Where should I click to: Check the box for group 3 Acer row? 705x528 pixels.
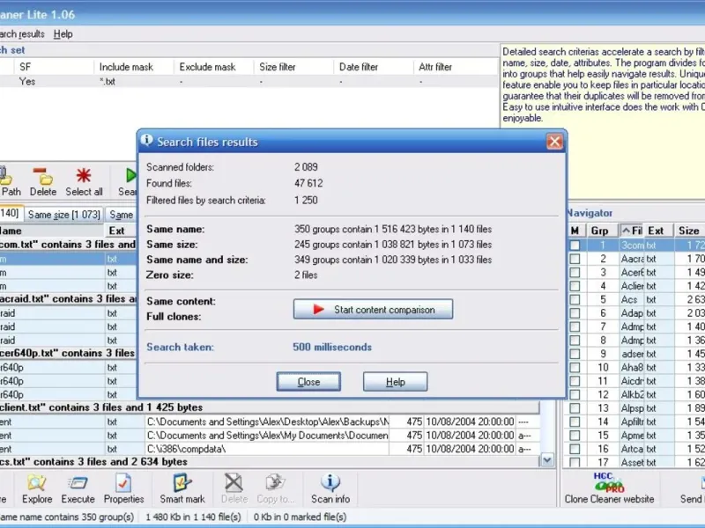pyautogui.click(x=575, y=273)
